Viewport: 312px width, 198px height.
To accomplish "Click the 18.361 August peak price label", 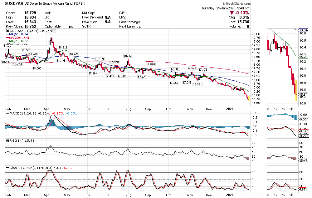I will click(128, 56).
